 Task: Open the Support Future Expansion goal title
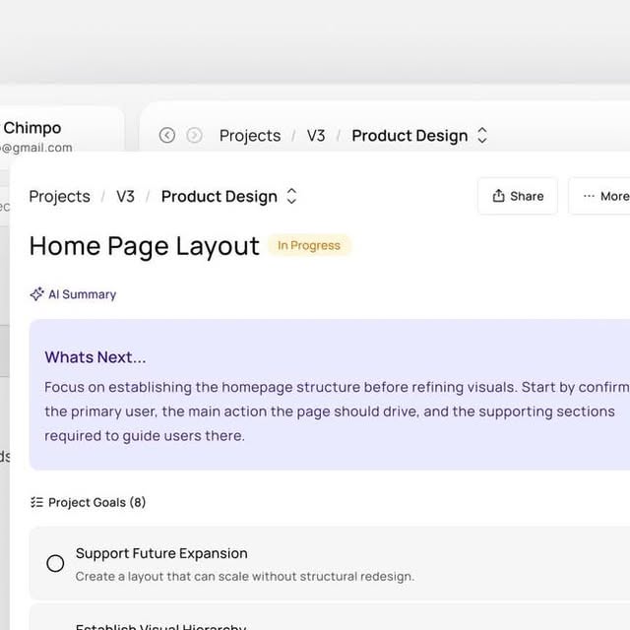161,553
